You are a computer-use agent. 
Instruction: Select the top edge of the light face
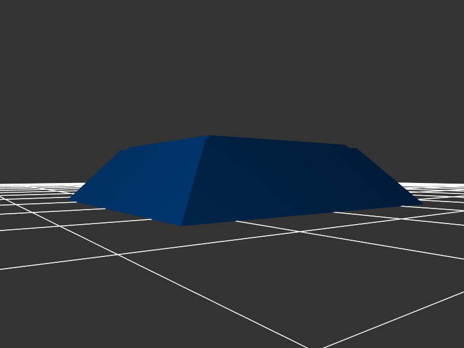point(168,142)
